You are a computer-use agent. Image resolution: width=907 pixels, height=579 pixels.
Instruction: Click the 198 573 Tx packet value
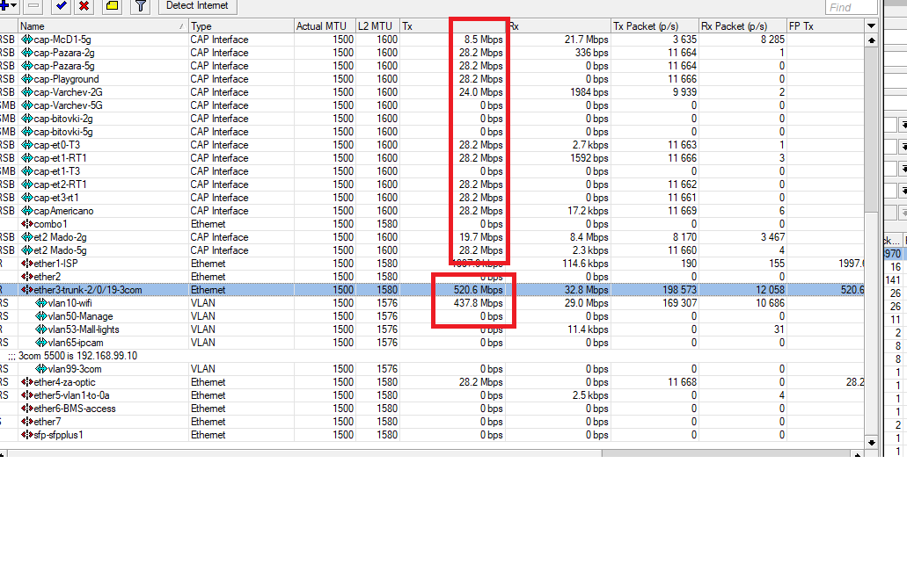tap(680, 290)
